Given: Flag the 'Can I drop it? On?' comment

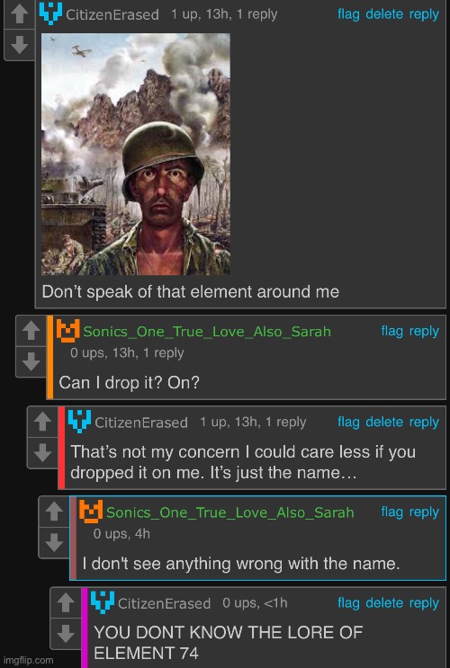Looking at the screenshot, I should point(392,331).
